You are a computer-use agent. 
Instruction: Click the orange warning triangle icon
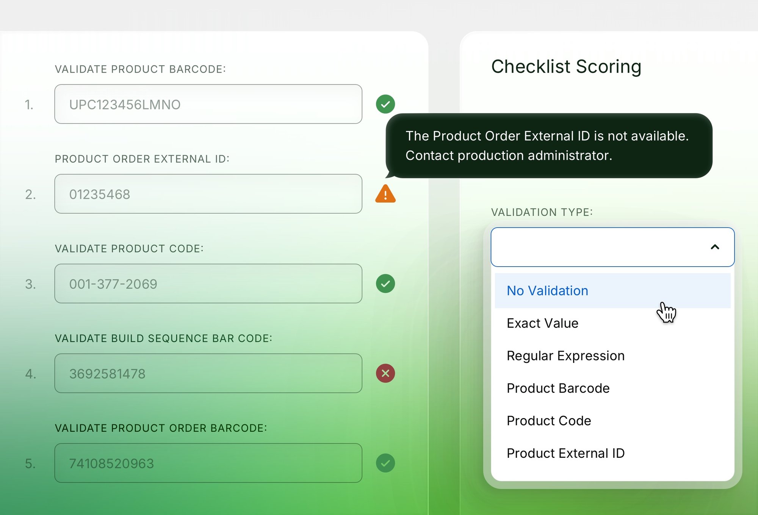pos(385,194)
